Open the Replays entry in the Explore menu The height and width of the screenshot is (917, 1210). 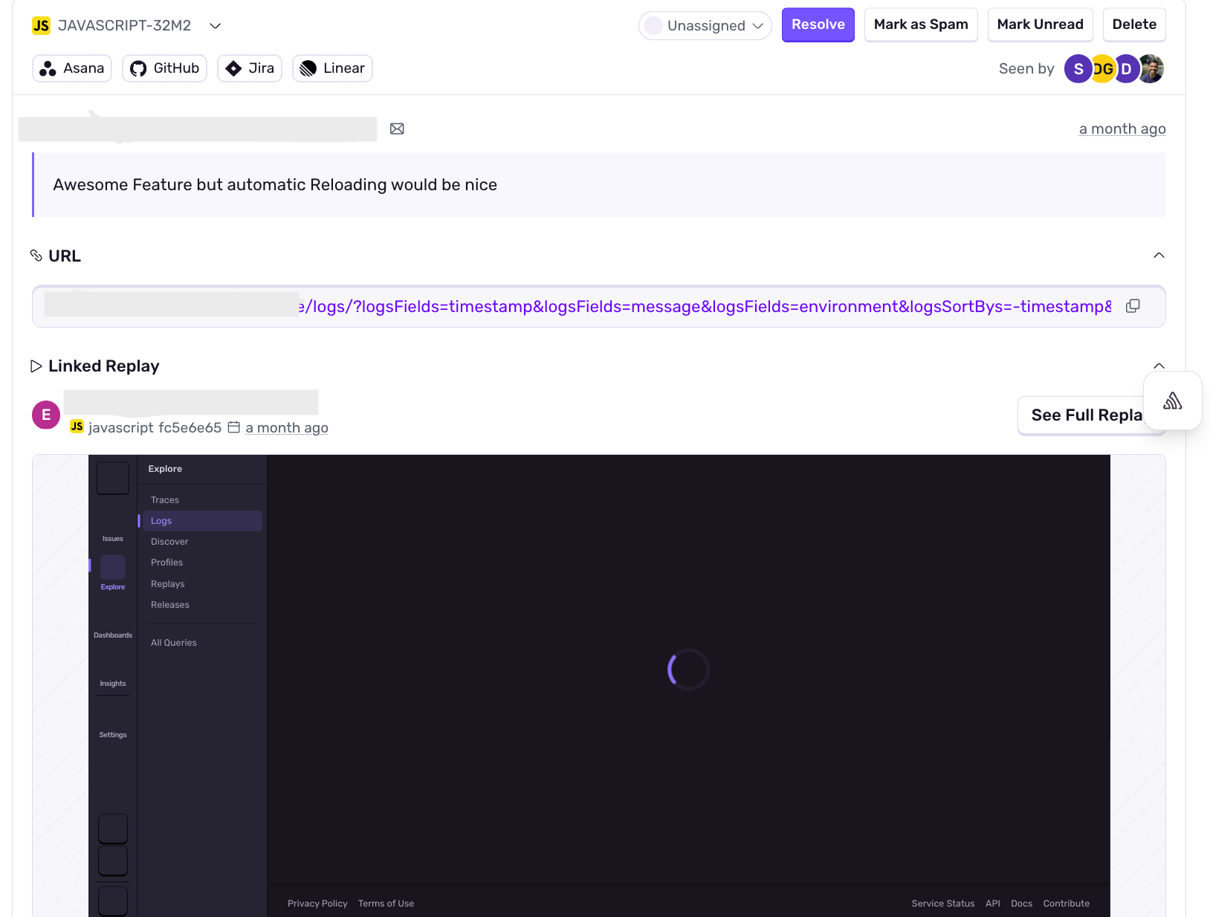(167, 584)
